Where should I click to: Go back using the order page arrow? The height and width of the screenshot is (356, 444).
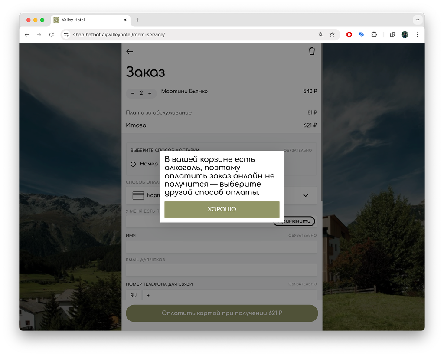coord(130,52)
